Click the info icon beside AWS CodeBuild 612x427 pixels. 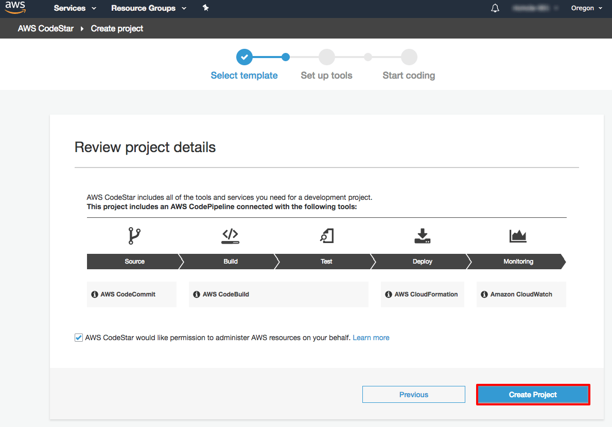(x=196, y=294)
